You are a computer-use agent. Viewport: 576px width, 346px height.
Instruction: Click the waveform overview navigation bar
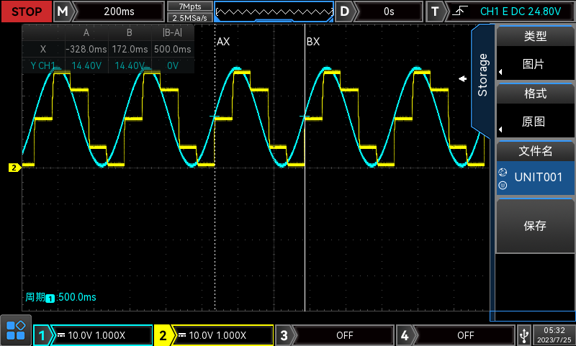tap(274, 11)
